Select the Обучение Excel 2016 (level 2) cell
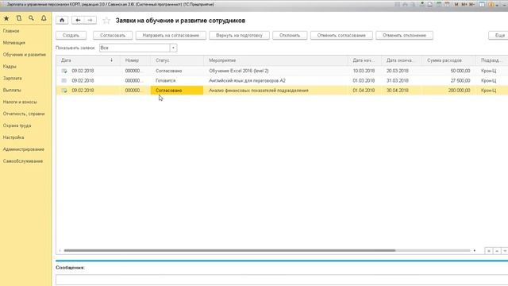Viewport: 508px width, 286px height. pyautogui.click(x=276, y=71)
